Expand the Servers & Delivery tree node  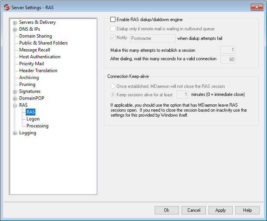coord(15,23)
